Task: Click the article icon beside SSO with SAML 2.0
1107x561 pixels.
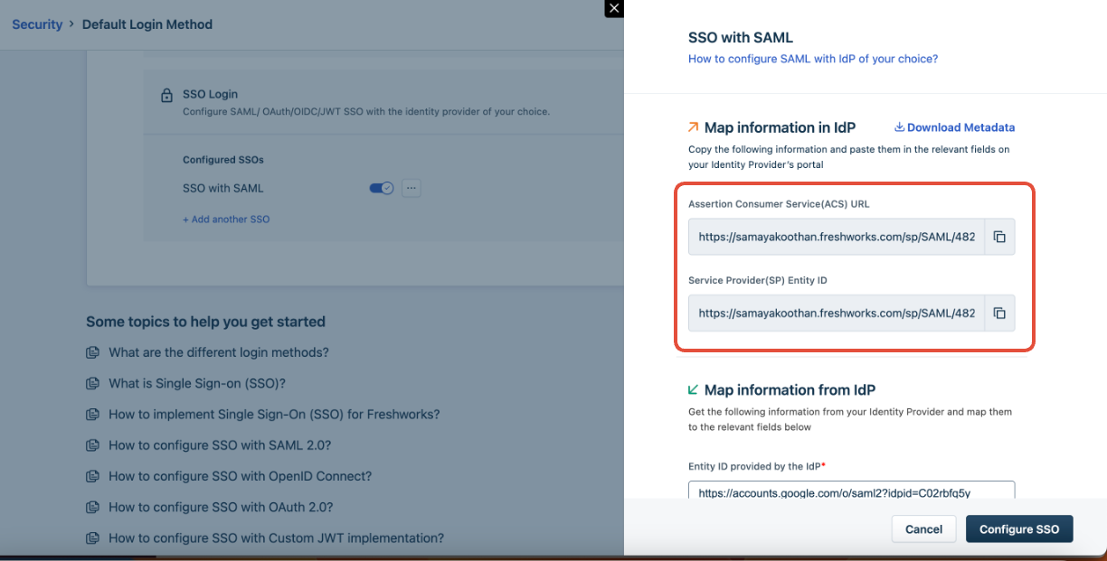Action: click(x=92, y=445)
